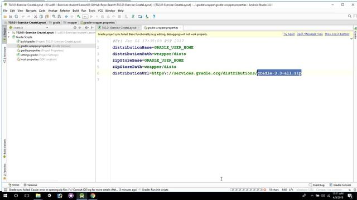Click the gradle breadcrumb folder
Screen dimensions: 357x200
click(x=55, y=23)
